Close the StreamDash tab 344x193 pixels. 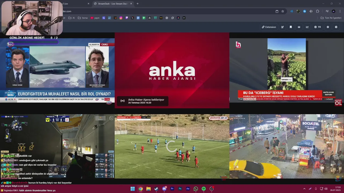[131, 4]
